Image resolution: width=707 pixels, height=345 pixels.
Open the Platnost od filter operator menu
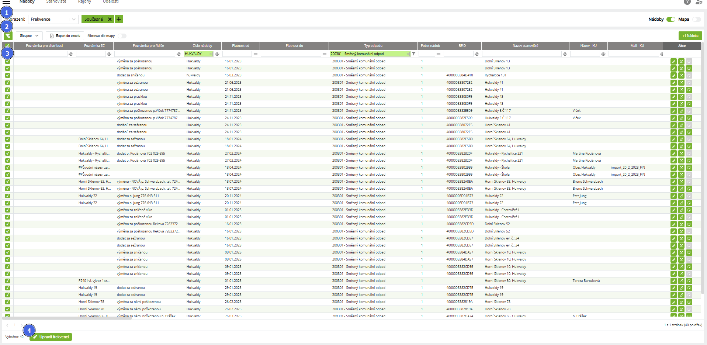pos(256,54)
